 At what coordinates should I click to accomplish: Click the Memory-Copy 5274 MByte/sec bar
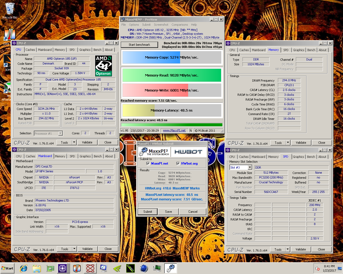click(x=172, y=57)
